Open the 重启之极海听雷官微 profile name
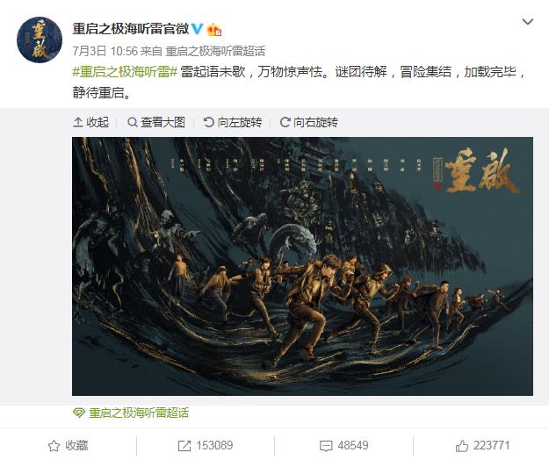Screen dimensions: 549x460 coord(131,29)
